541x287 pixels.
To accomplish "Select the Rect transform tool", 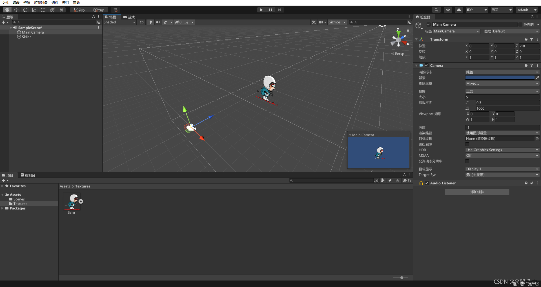I will [x=43, y=10].
